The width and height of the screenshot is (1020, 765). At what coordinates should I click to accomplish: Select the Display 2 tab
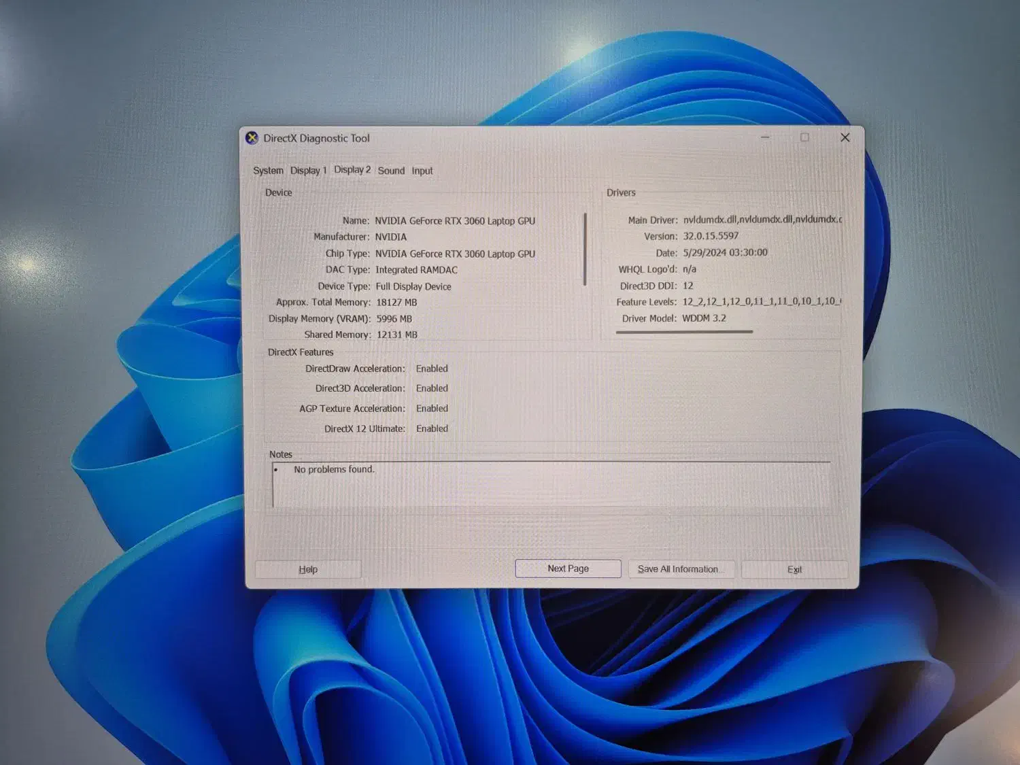pos(352,170)
